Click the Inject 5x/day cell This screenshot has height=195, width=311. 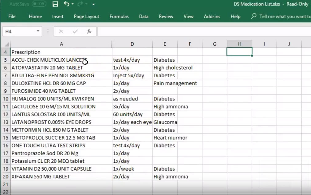click(132, 75)
